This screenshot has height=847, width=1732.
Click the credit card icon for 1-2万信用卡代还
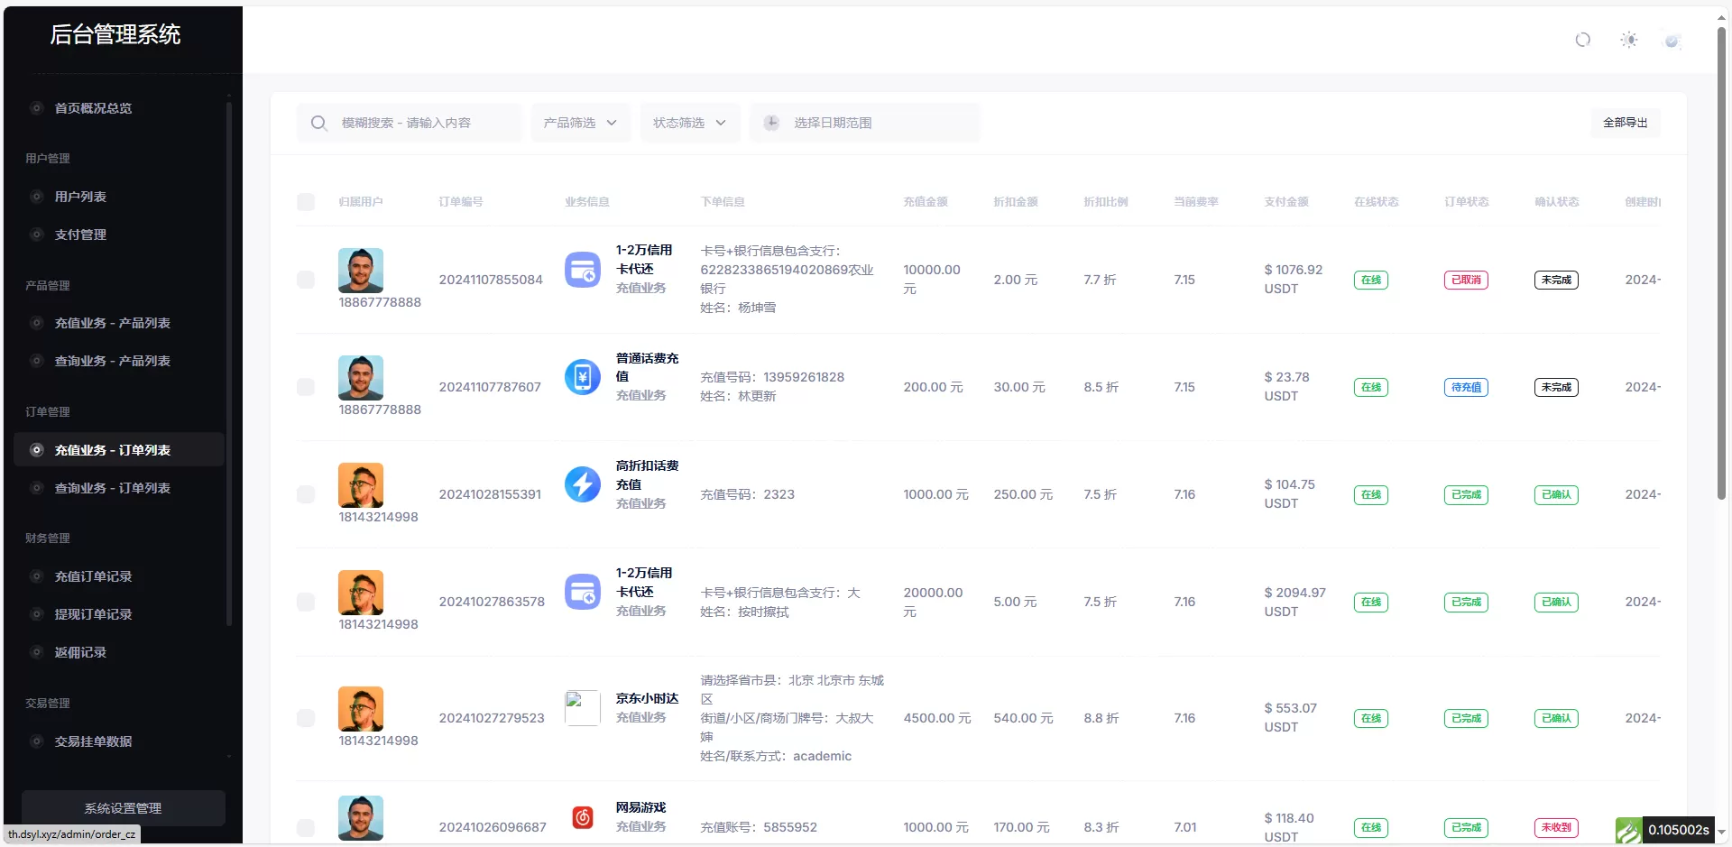(x=583, y=269)
